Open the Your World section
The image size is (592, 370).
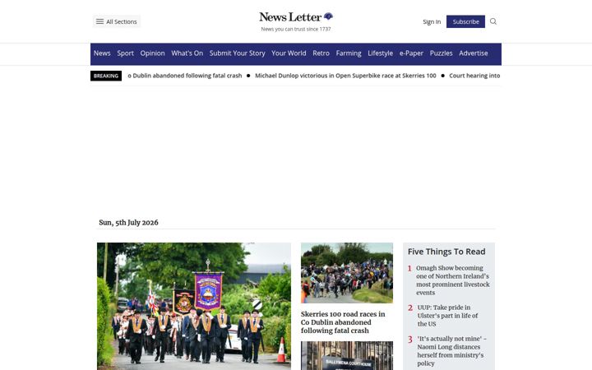pyautogui.click(x=289, y=53)
